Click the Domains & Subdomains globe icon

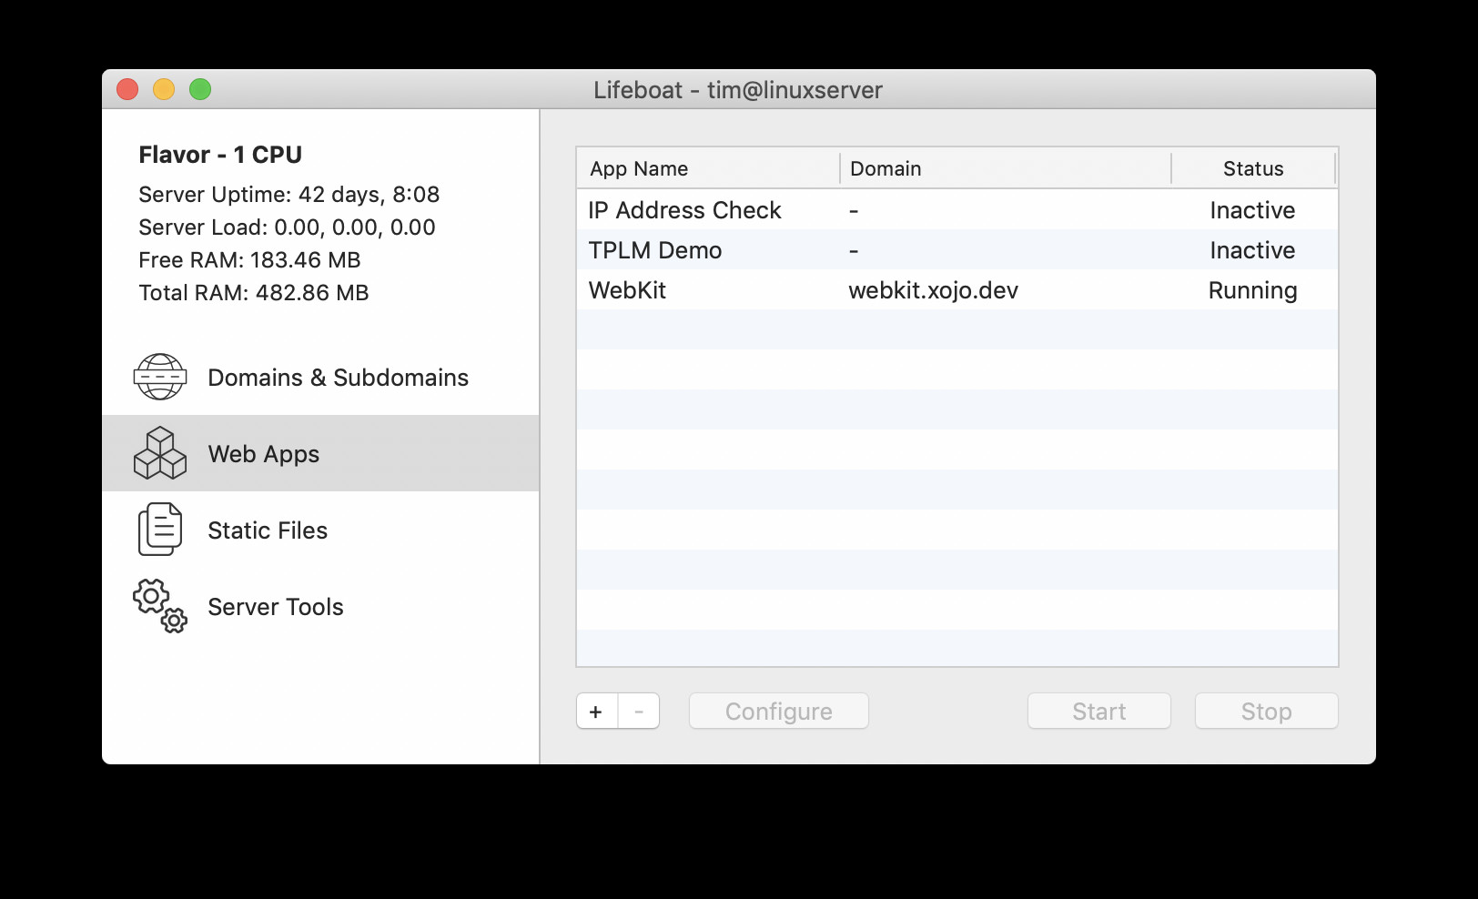160,377
